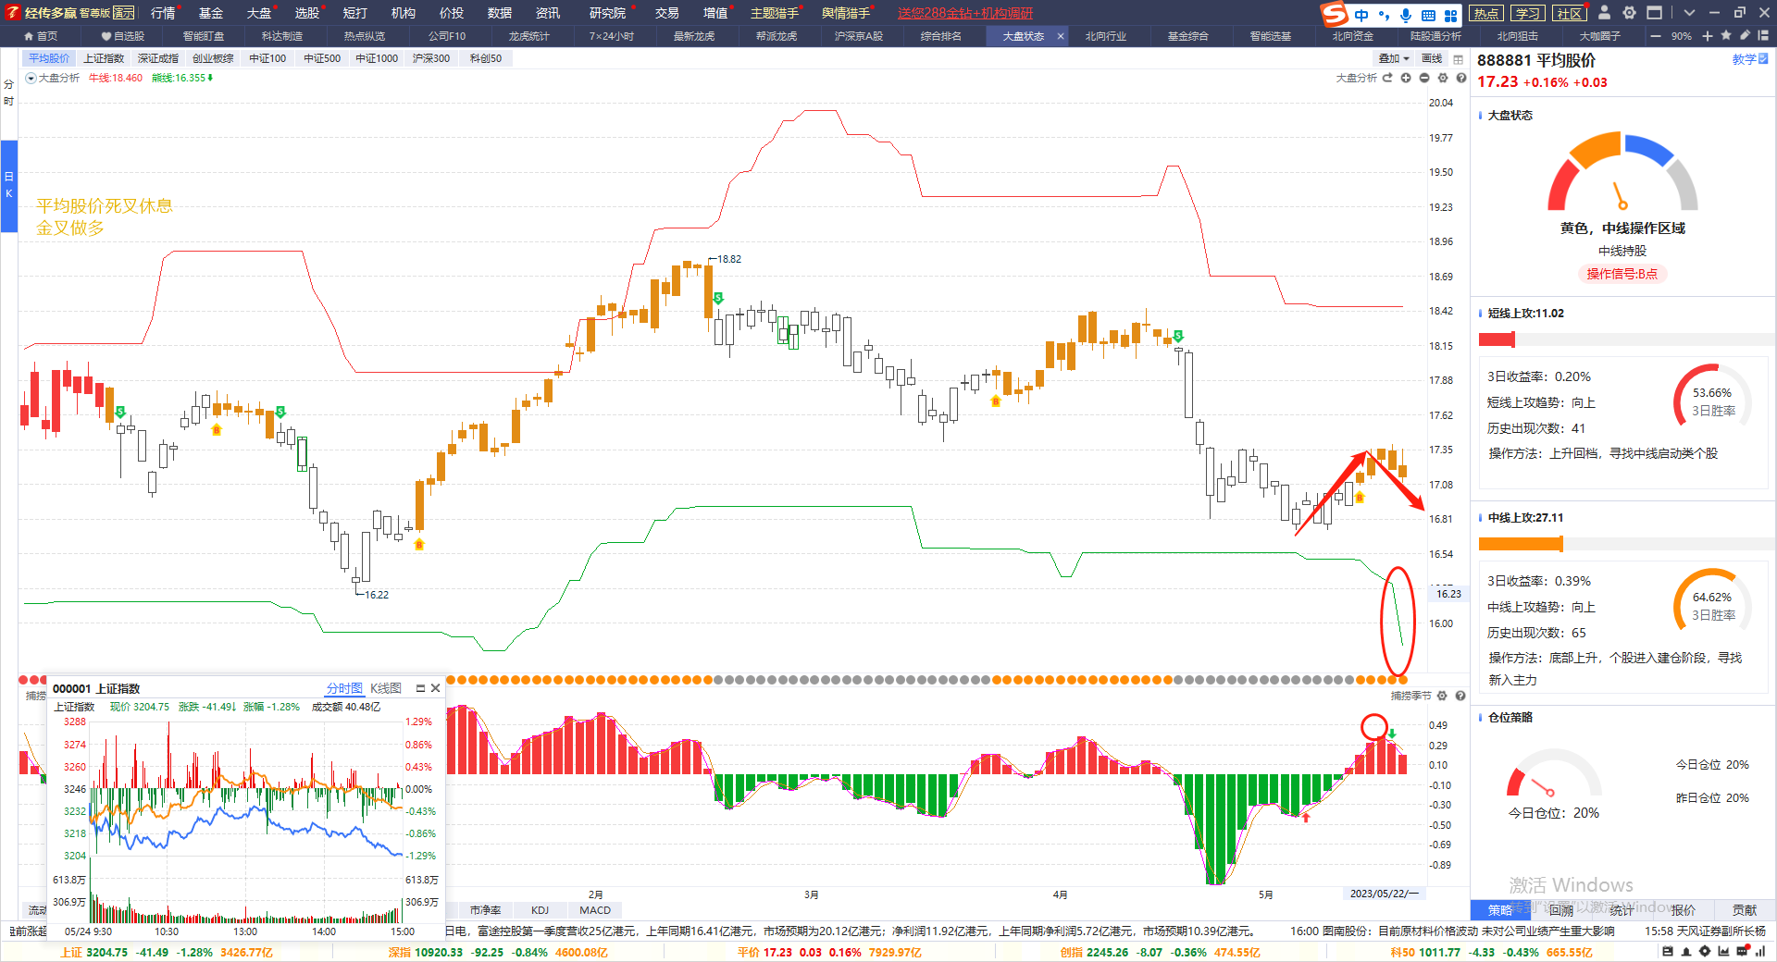The image size is (1777, 962).
Task: Click the 中线上攻 orange progress bar
Action: pos(1521,544)
